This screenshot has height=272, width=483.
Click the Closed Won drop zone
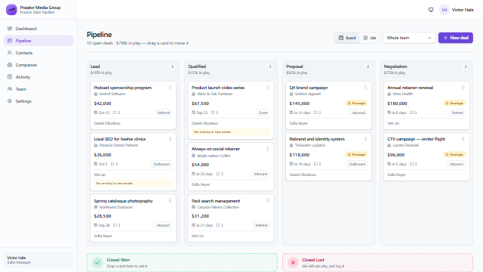(182, 263)
